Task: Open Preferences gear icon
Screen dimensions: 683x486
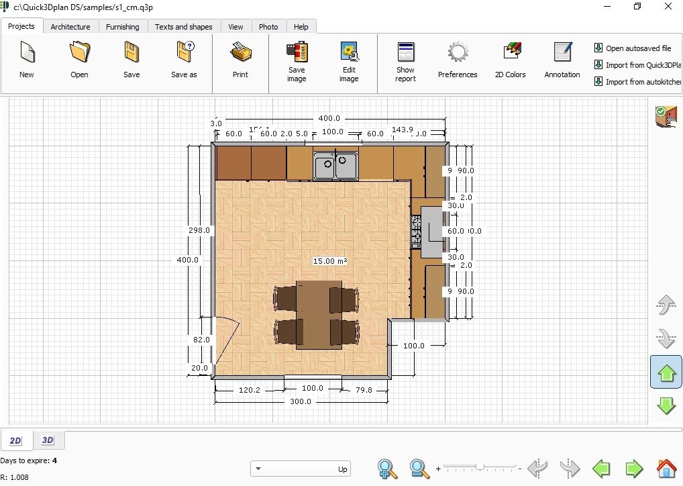Action: point(458,52)
